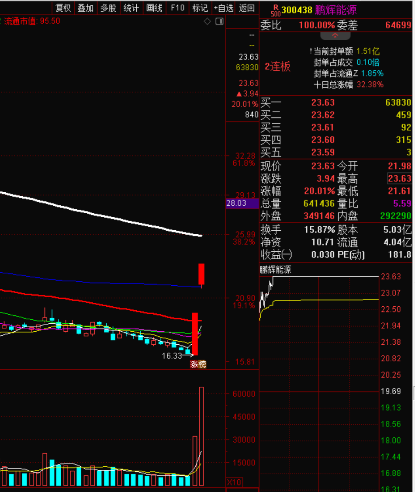Open the 统计 statistics tool
The width and height of the screenshot is (415, 492).
(x=131, y=8)
